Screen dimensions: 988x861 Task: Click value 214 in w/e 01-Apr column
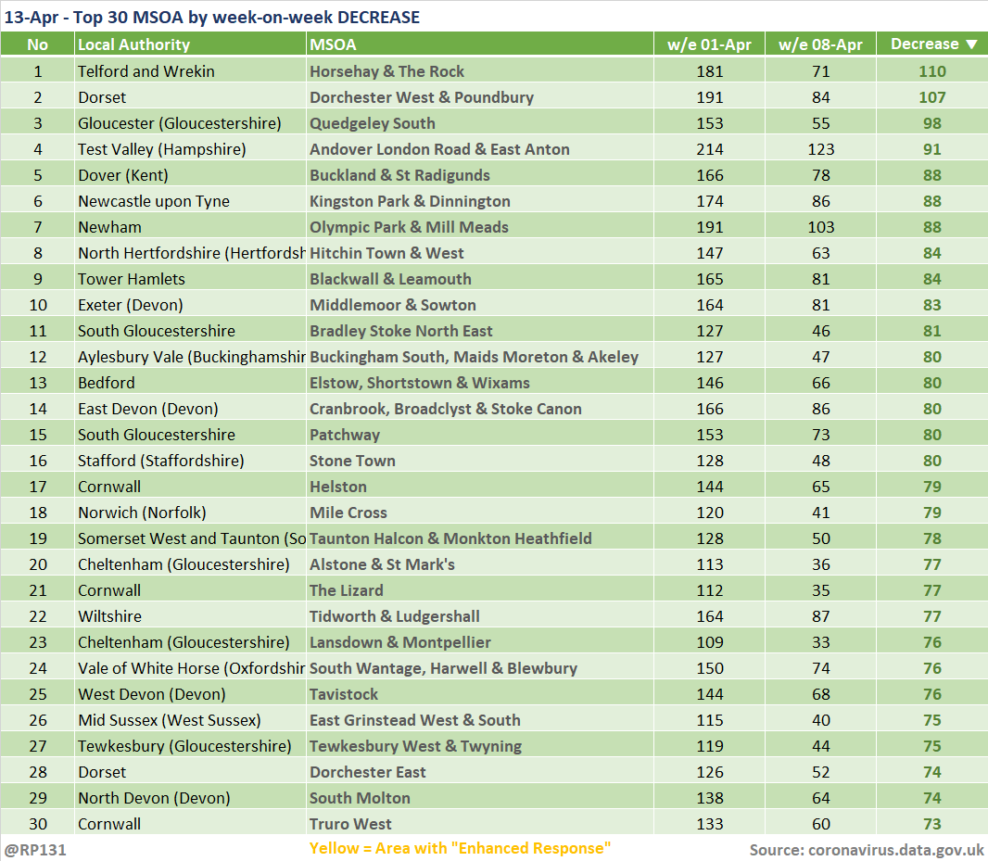[710, 149]
